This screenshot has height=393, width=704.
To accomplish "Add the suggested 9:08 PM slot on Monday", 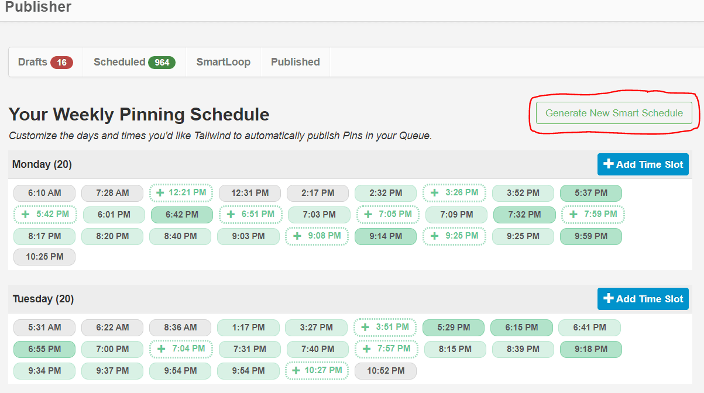I will tap(317, 236).
